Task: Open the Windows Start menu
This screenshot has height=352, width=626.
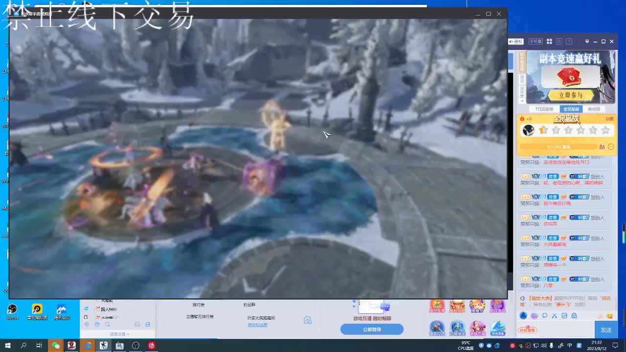Action: click(x=7, y=346)
